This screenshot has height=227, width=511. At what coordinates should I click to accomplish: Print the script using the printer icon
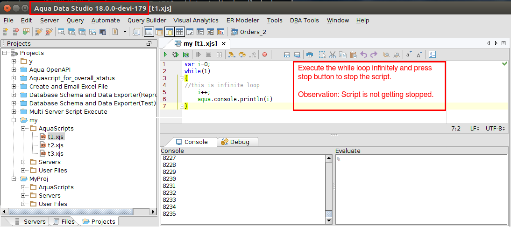point(310,55)
